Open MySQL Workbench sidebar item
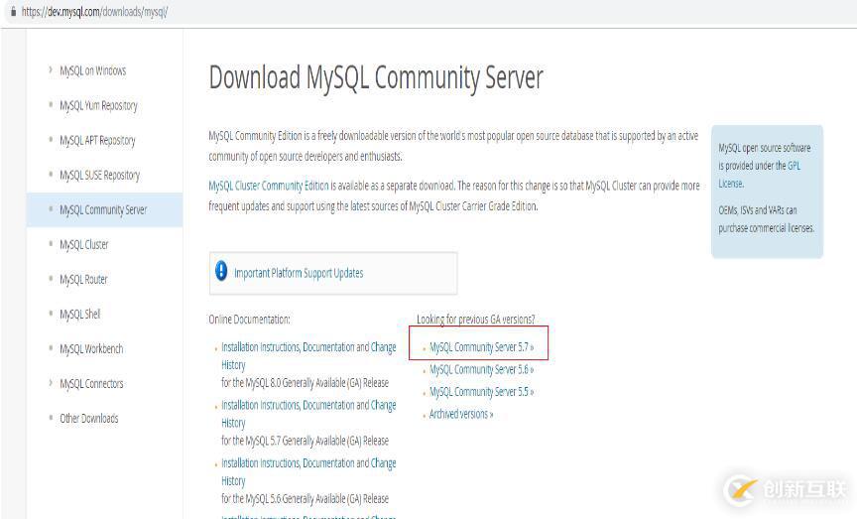 click(x=91, y=349)
